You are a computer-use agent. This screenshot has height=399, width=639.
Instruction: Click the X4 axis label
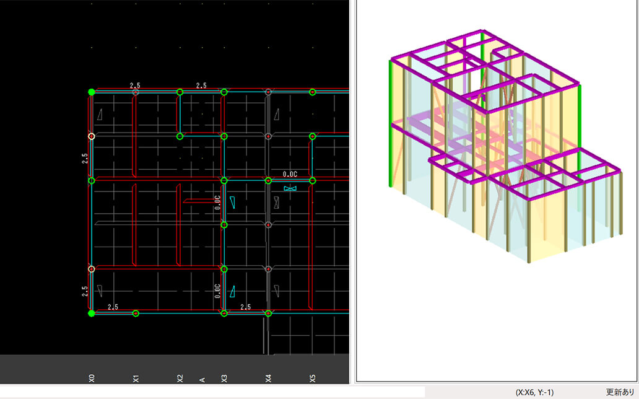click(268, 377)
